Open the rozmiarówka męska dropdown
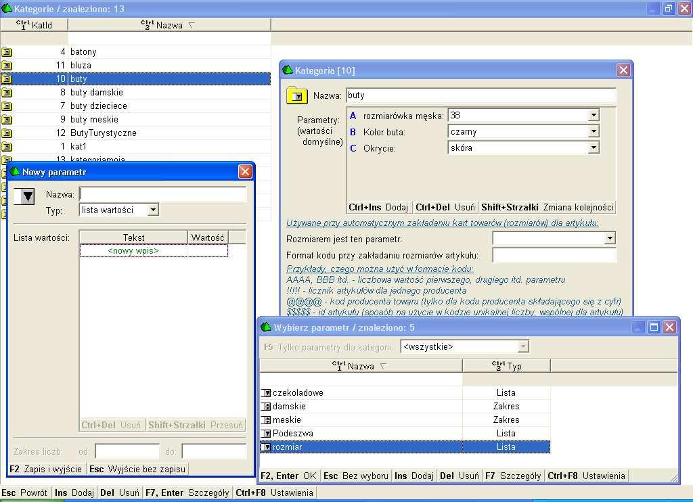The width and height of the screenshot is (693, 502). pos(594,115)
